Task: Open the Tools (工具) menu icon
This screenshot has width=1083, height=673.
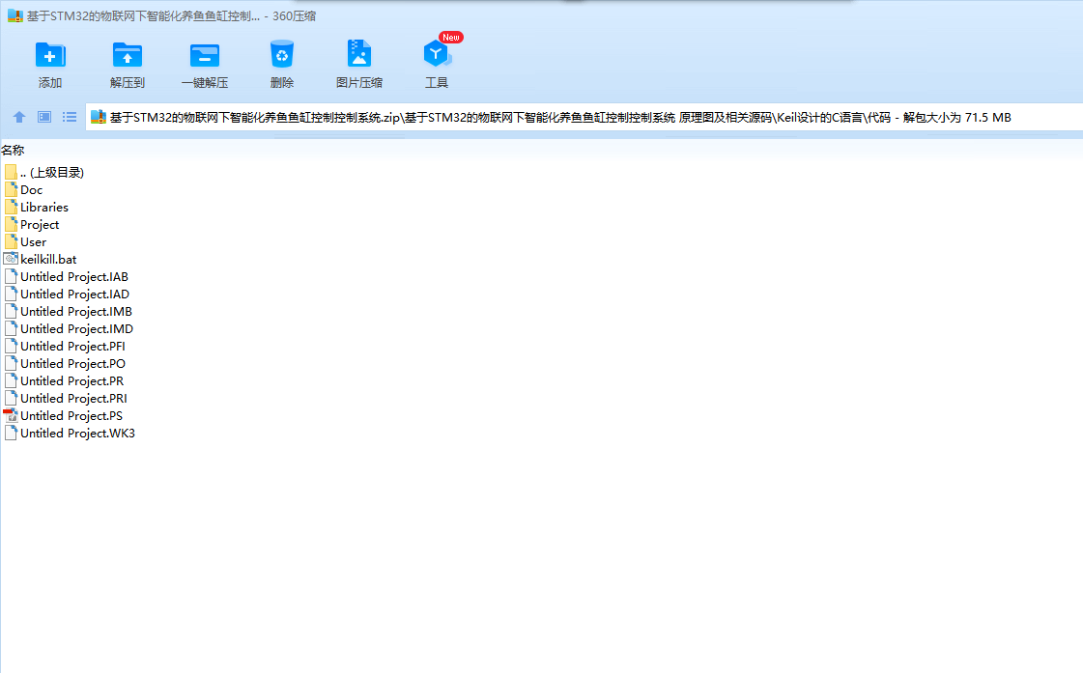Action: (x=436, y=54)
